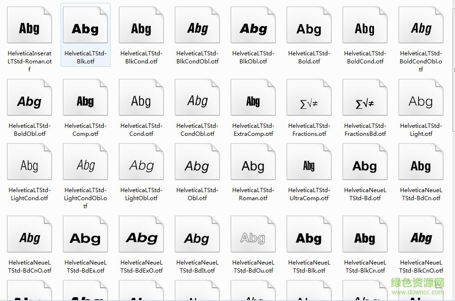
Task: Click filename label 'HelveticaLTStd-Light.otf'
Action: click(421, 130)
